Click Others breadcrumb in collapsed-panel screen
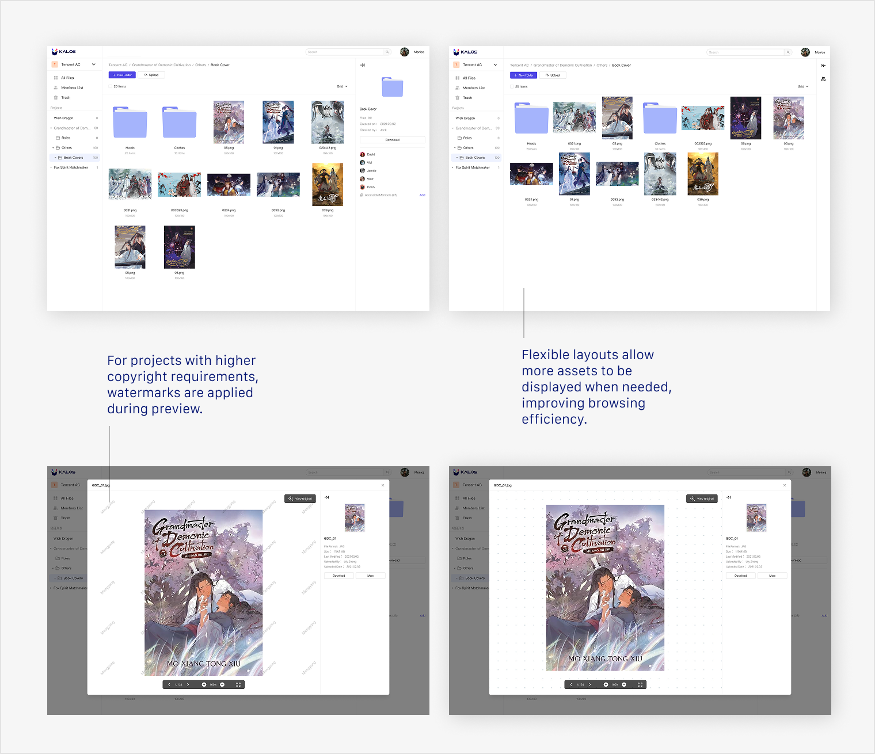This screenshot has width=875, height=754. point(602,65)
